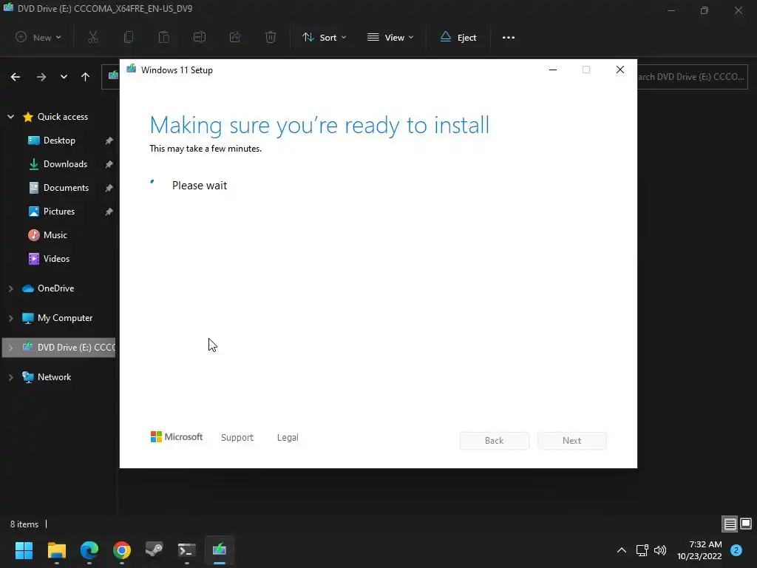Launch Microsoft Edge from taskbar
The image size is (757, 568).
click(89, 550)
